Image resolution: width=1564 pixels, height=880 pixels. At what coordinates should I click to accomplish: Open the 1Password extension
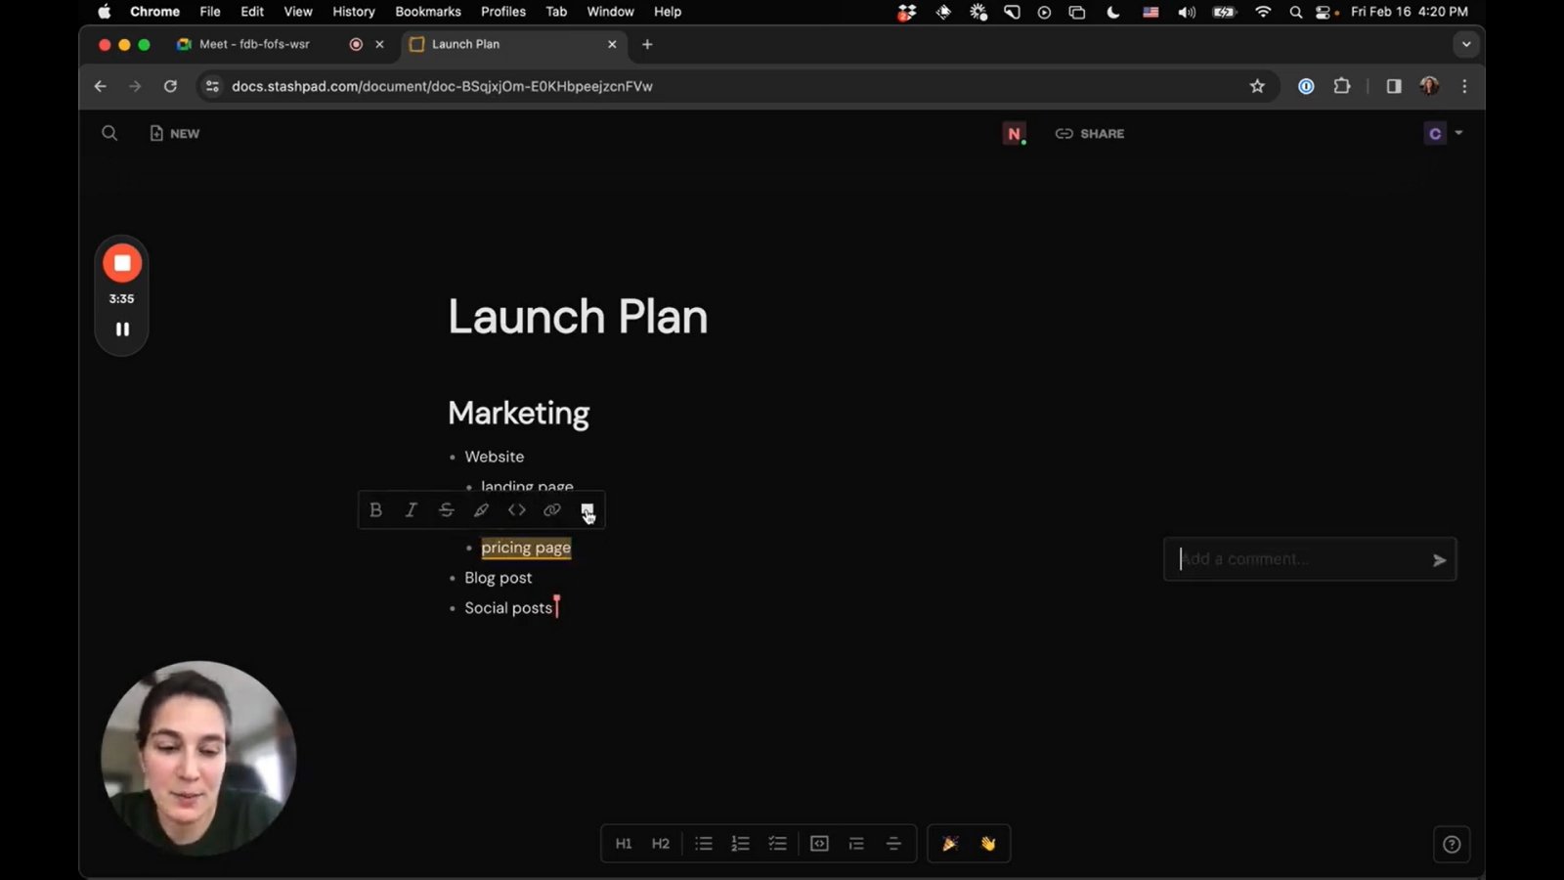(1306, 86)
